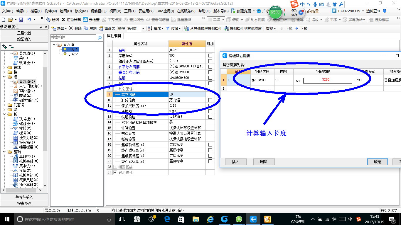Select JLQ-2 in the component tree
401x225 pixels.
click(73, 54)
